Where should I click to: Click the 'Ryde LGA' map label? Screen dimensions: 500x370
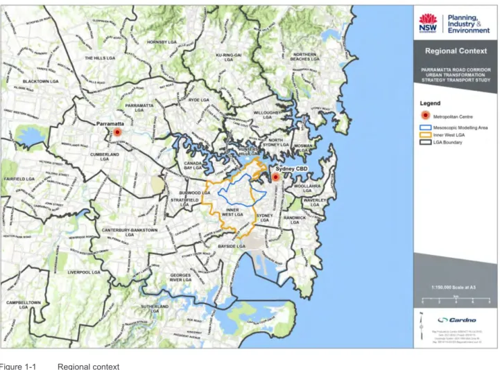(x=198, y=100)
